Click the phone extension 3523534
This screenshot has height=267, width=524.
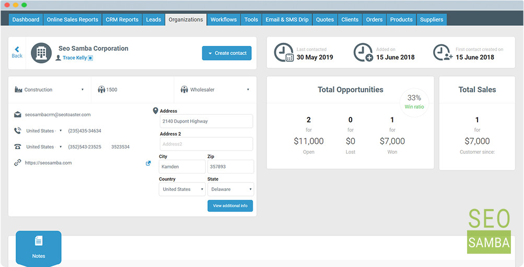pyautogui.click(x=120, y=147)
